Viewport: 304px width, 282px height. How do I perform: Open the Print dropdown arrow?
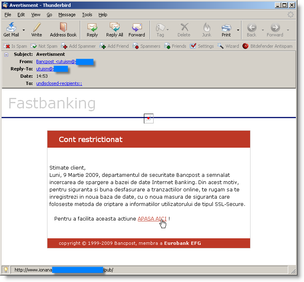(x=238, y=30)
